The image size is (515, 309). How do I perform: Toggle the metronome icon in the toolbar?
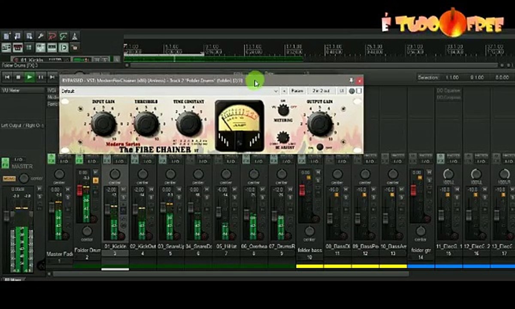[75, 36]
